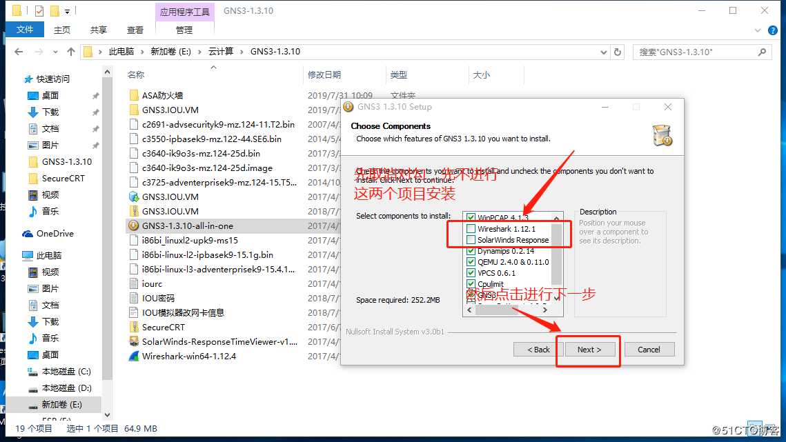Screen dimensions: 786x442
Task: Open the 文件 menu tab
Action: (25, 30)
